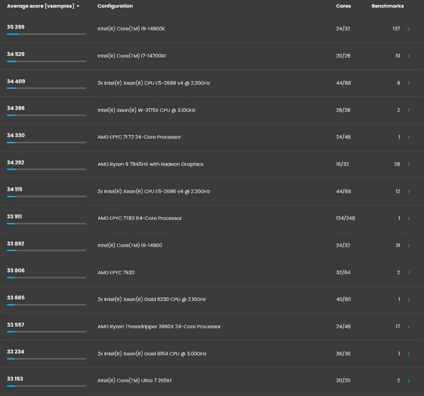Click the 35 399 score progress bar
The image size is (424, 396).
pos(46,34)
